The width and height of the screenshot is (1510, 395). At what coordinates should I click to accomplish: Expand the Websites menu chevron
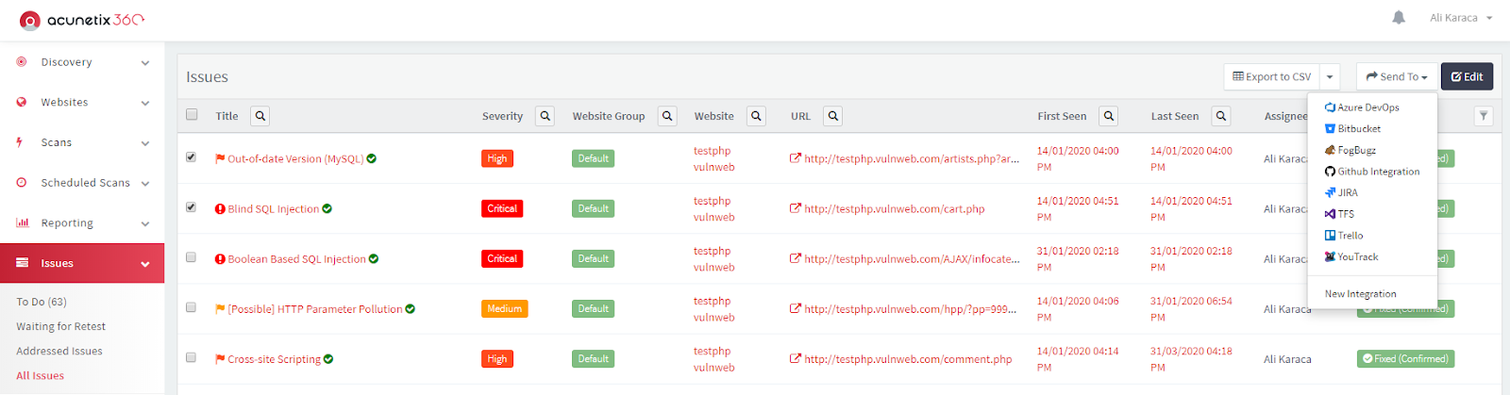[x=145, y=103]
